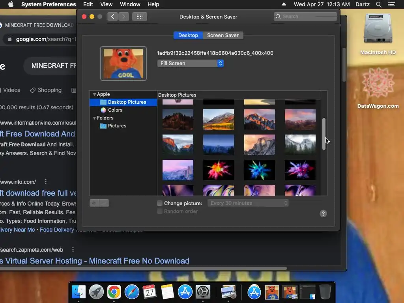The width and height of the screenshot is (404, 303).
Task: Click the Search field in System Preferences
Action: [x=305, y=17]
